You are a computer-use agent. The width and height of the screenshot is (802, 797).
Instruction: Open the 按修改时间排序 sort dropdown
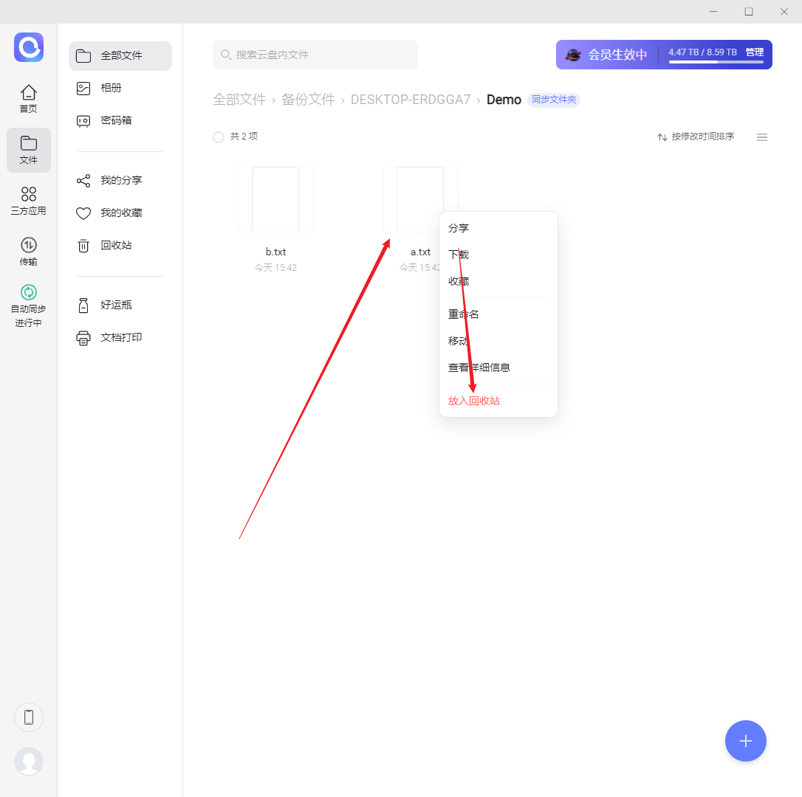pos(696,137)
